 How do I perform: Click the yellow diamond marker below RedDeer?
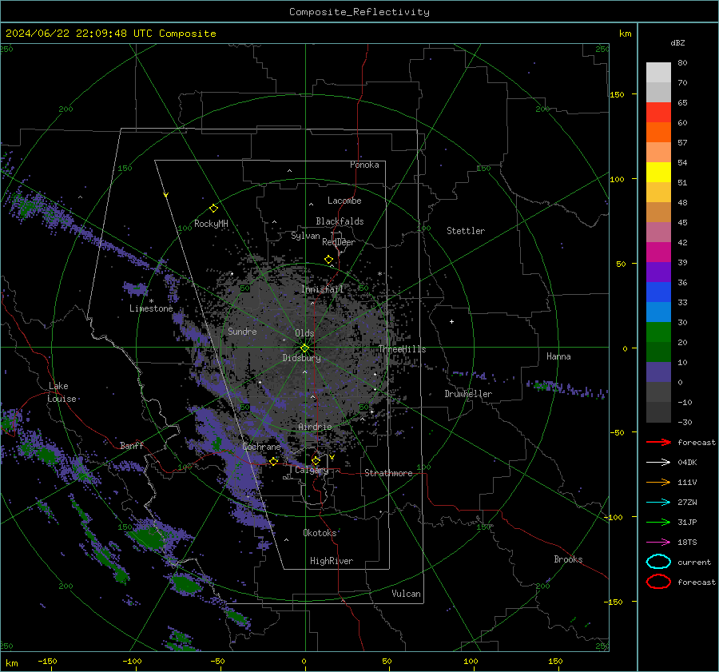pyautogui.click(x=329, y=260)
